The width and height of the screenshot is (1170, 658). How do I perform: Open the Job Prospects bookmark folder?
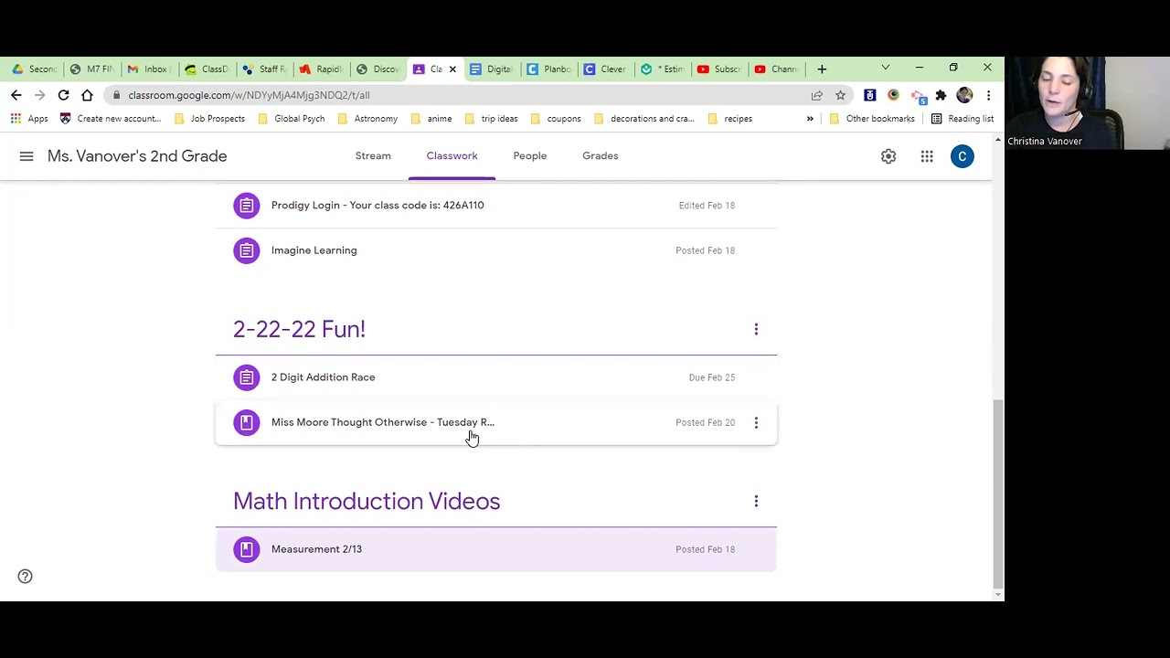point(209,119)
